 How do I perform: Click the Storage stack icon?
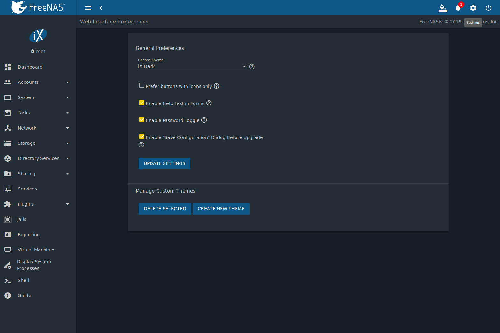[x=8, y=143]
